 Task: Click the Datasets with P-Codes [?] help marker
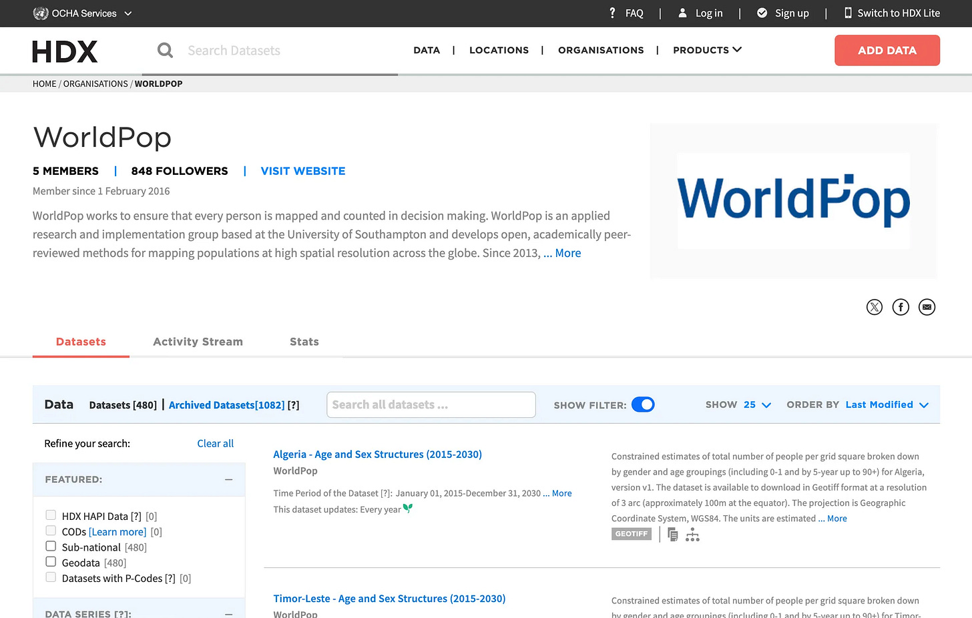pyautogui.click(x=170, y=579)
